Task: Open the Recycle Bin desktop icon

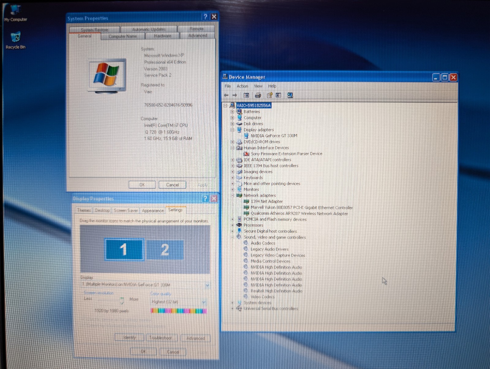Action: pyautogui.click(x=15, y=40)
